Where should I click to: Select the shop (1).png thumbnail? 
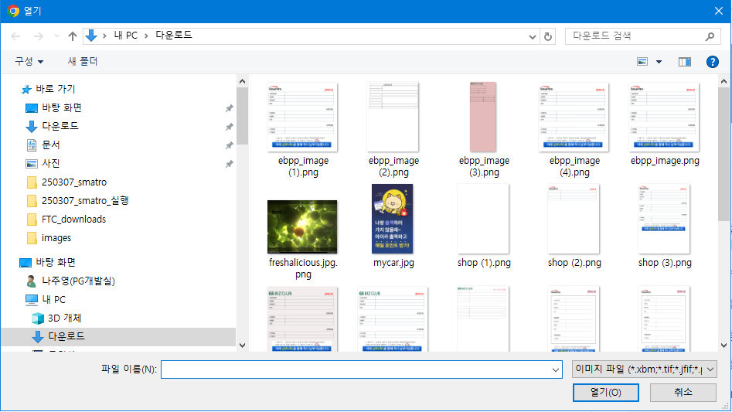click(483, 219)
